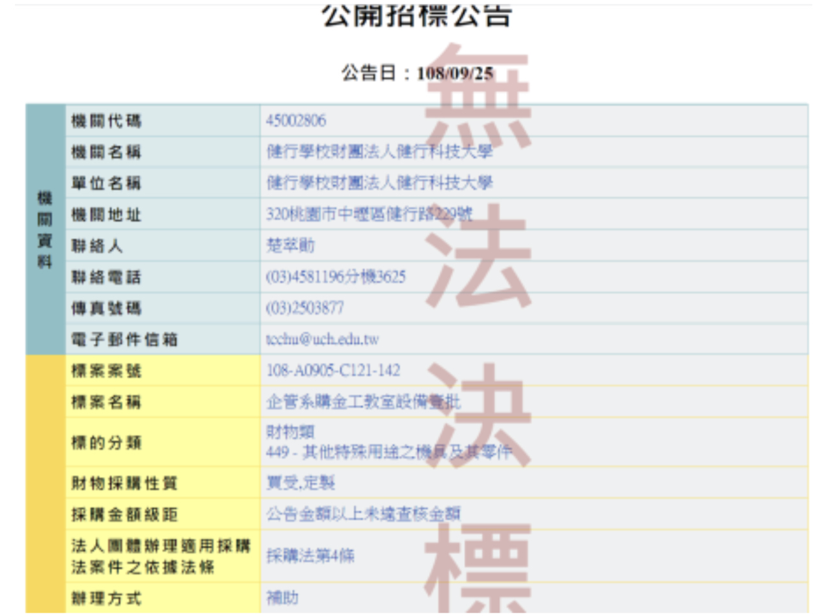Select the 機關地址 label

point(106,215)
